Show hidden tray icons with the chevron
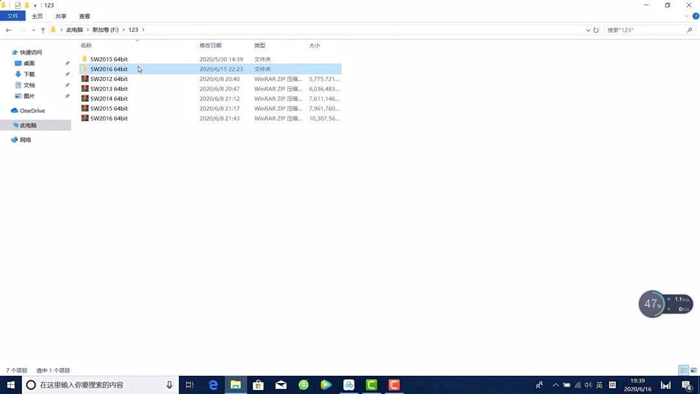This screenshot has width=700, height=394. pos(555,384)
